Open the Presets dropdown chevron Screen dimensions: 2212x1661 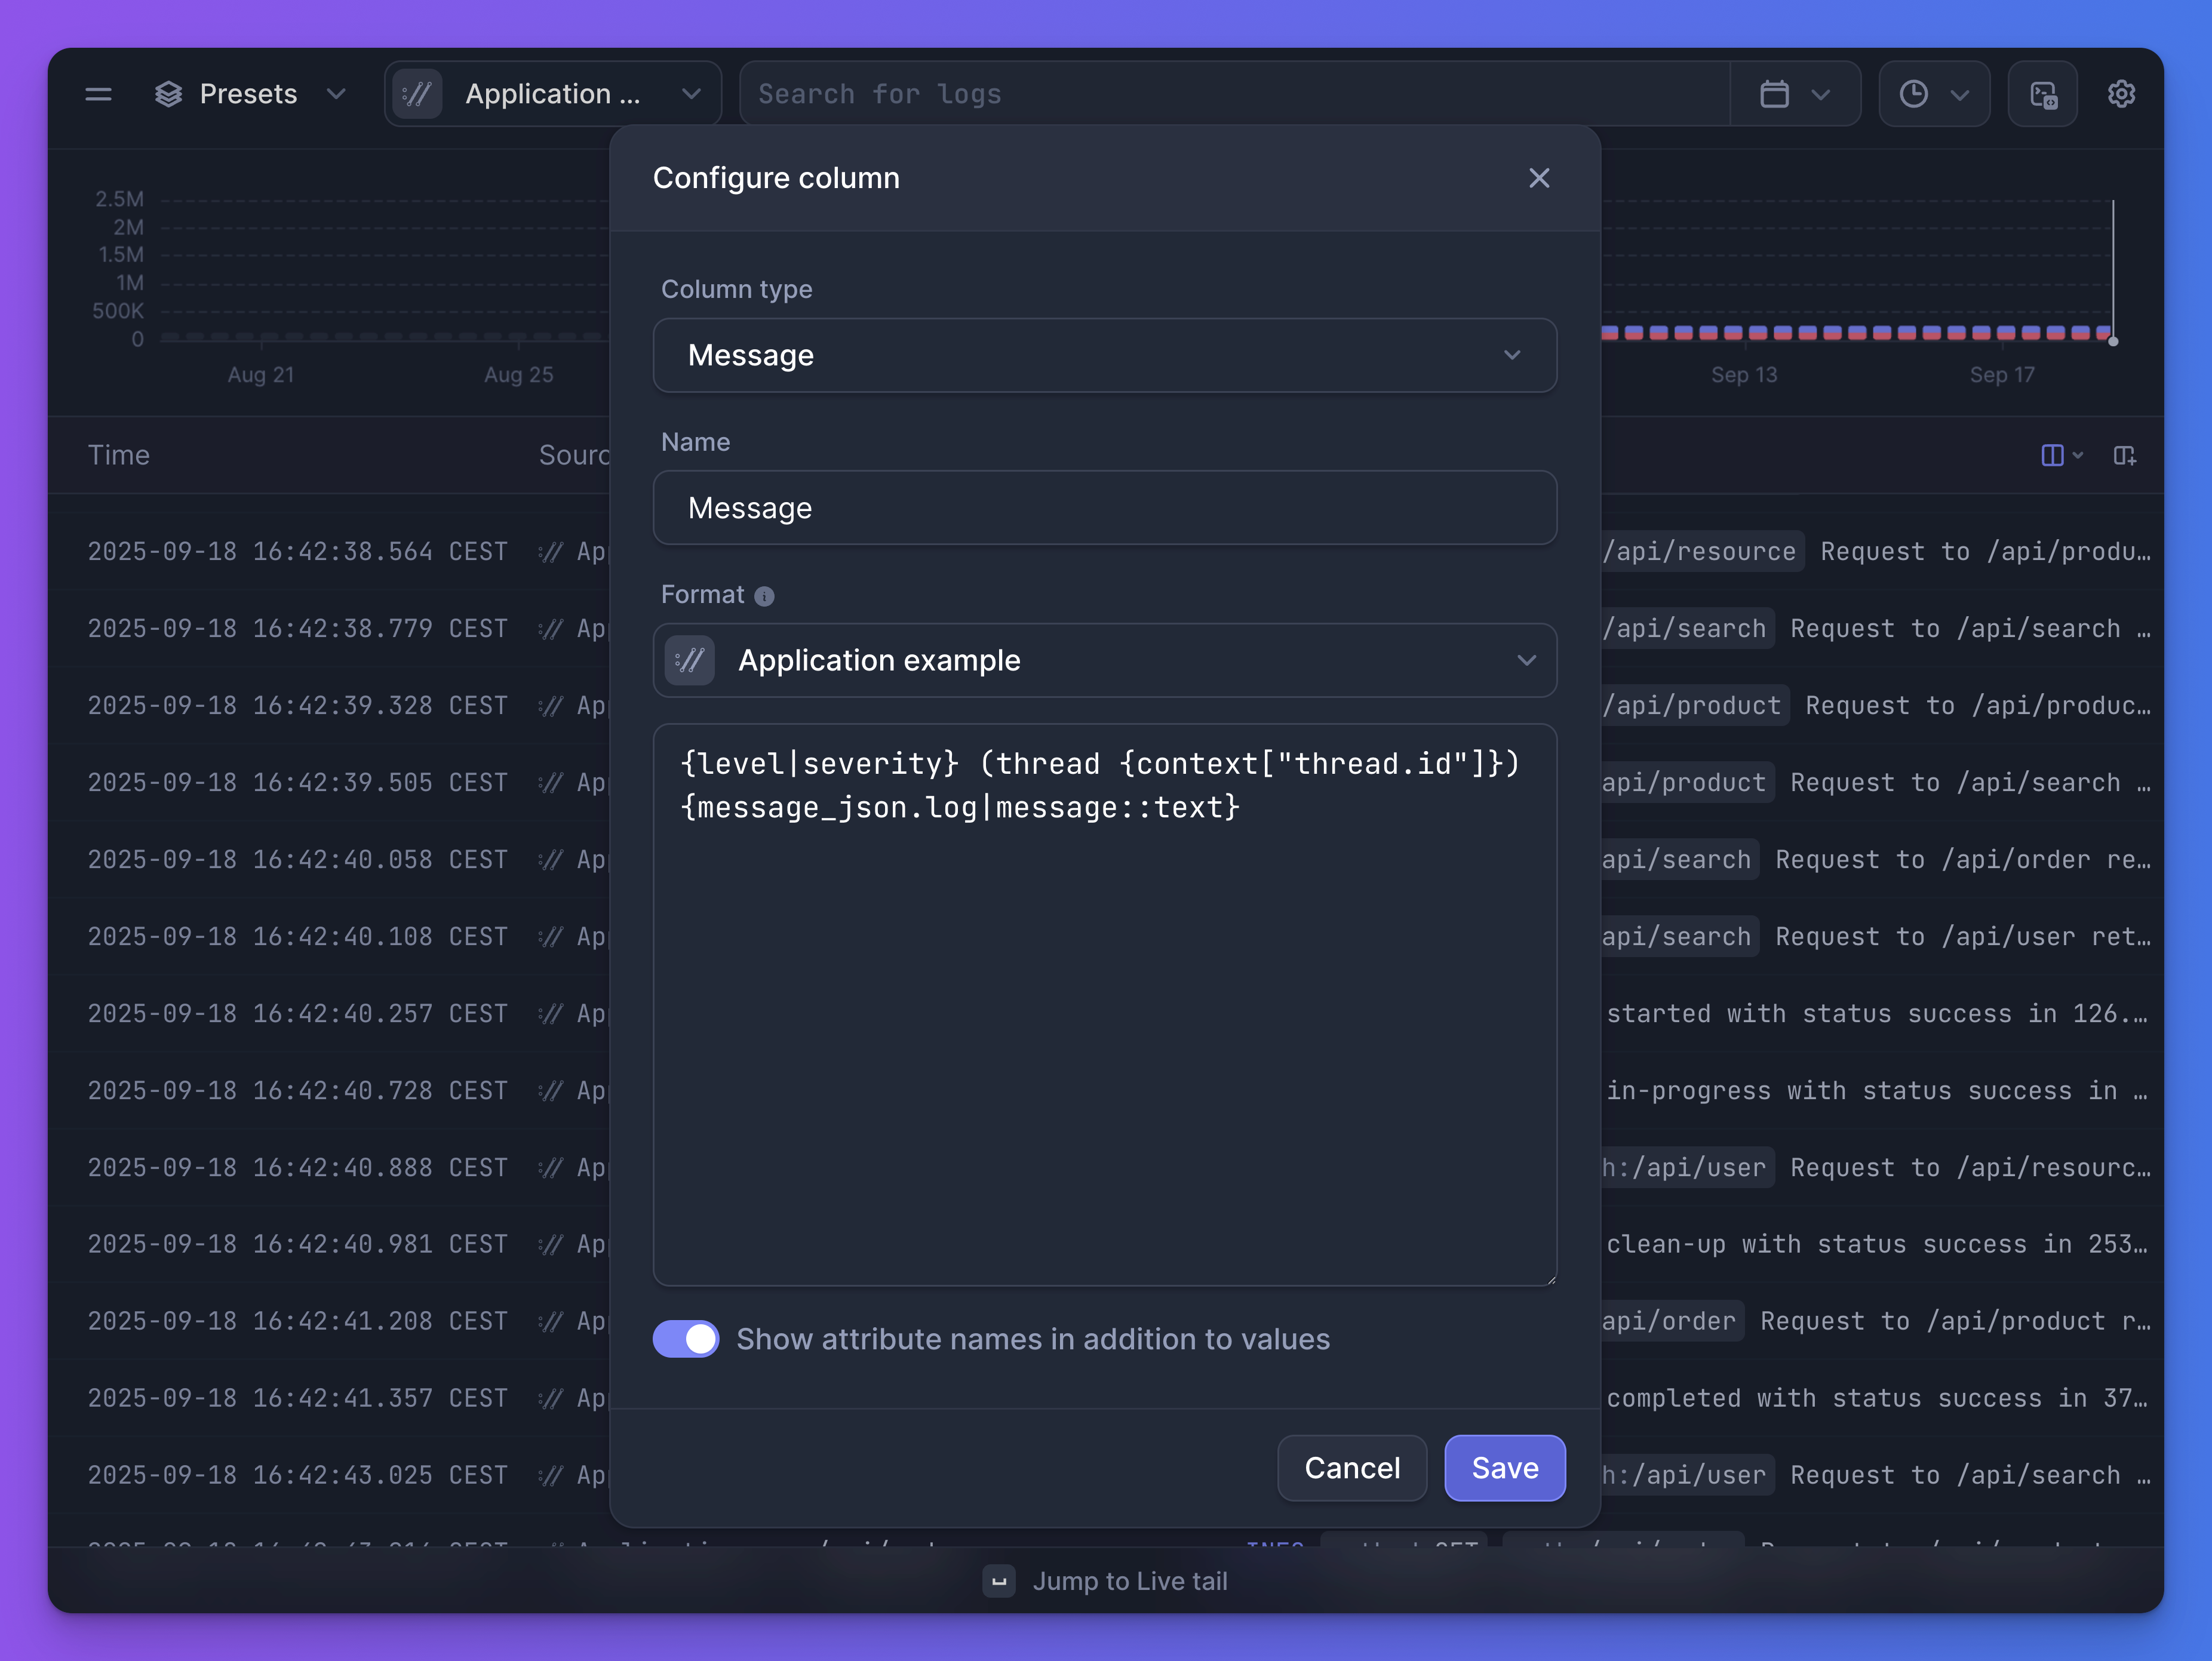click(336, 93)
